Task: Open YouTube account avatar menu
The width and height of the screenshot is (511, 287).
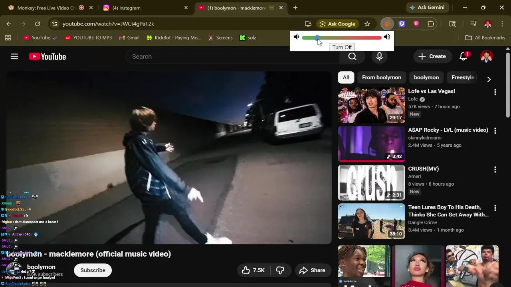Action: [x=486, y=57]
